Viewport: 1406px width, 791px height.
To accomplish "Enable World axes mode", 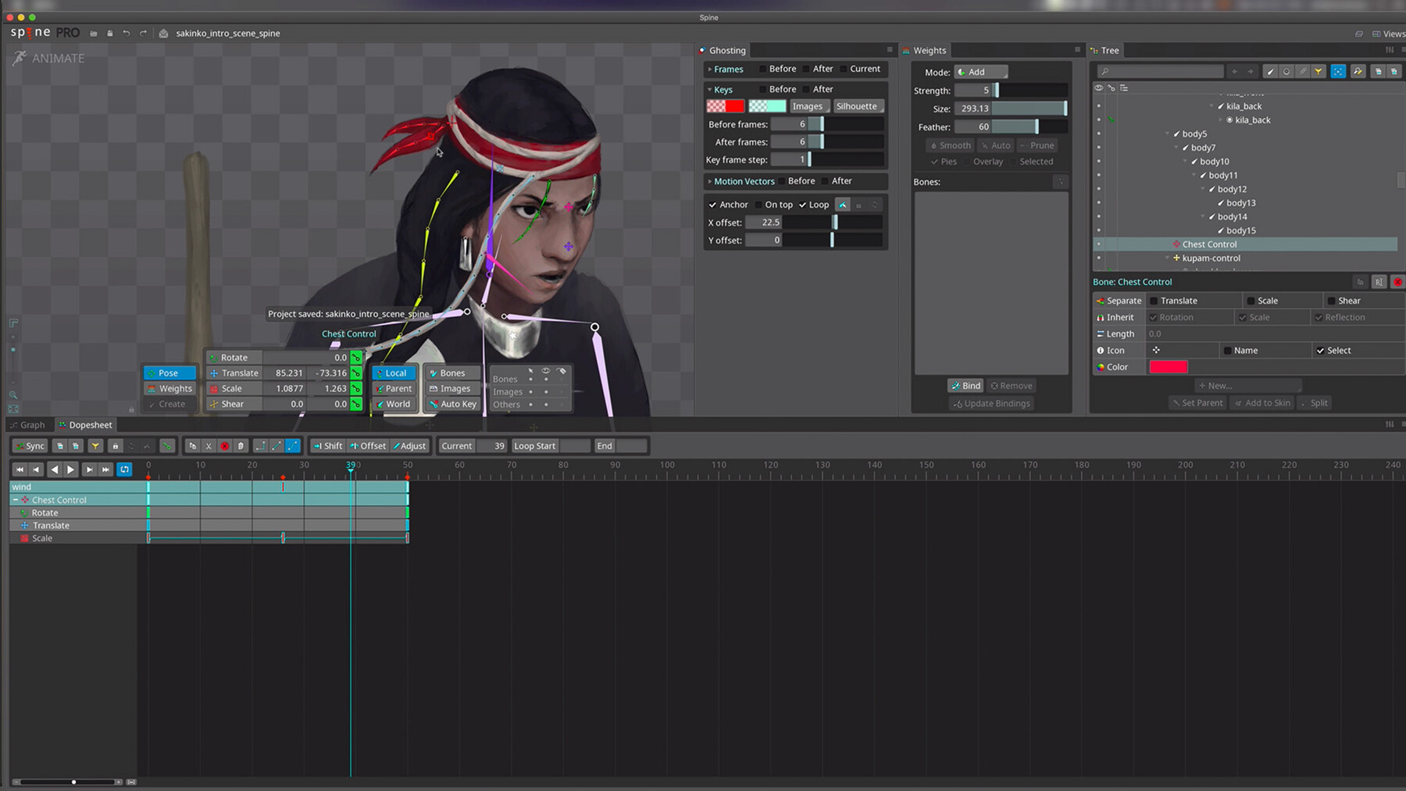I will click(x=394, y=404).
